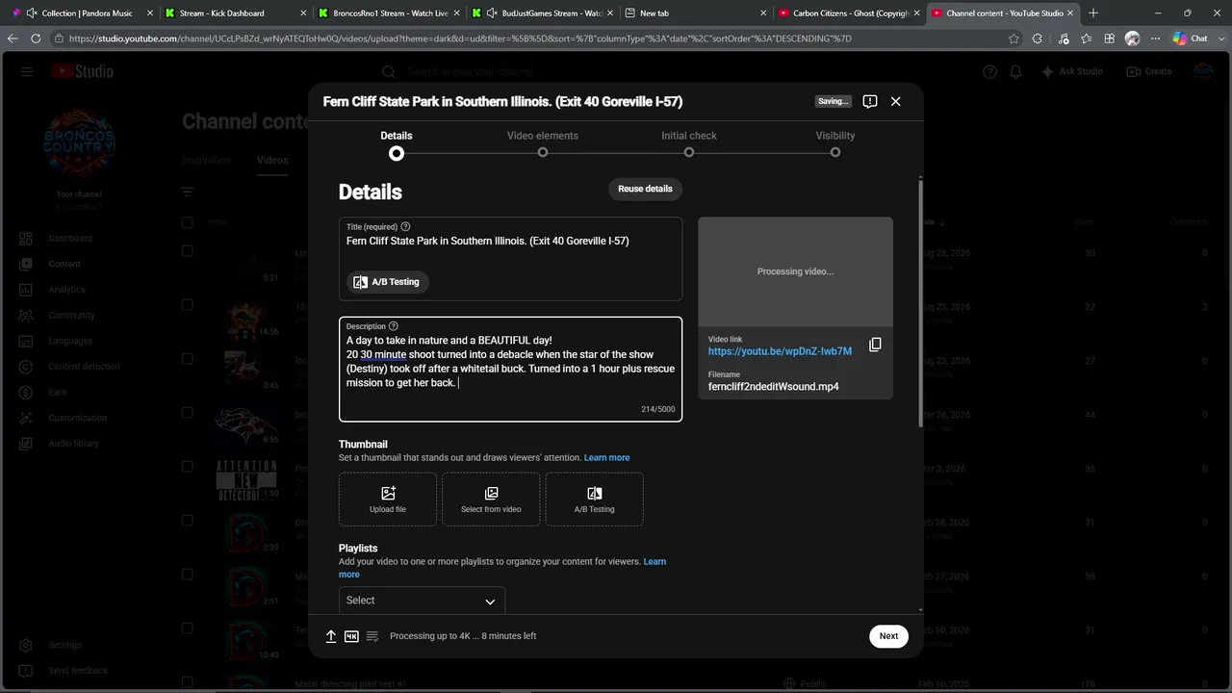Click the description help question mark icon
The width and height of the screenshot is (1232, 693).
pyautogui.click(x=393, y=326)
